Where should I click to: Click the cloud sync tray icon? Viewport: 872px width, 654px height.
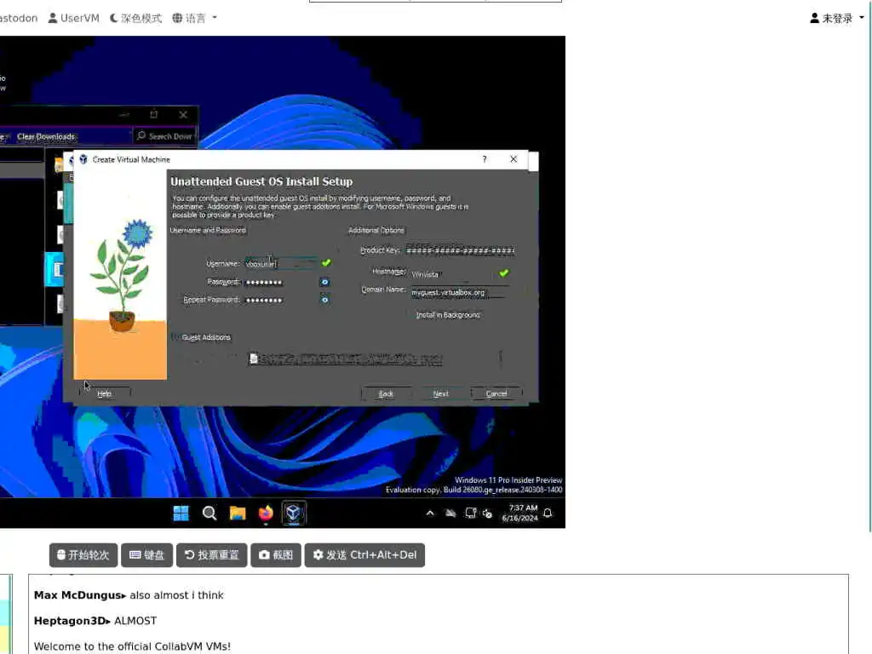coord(450,513)
